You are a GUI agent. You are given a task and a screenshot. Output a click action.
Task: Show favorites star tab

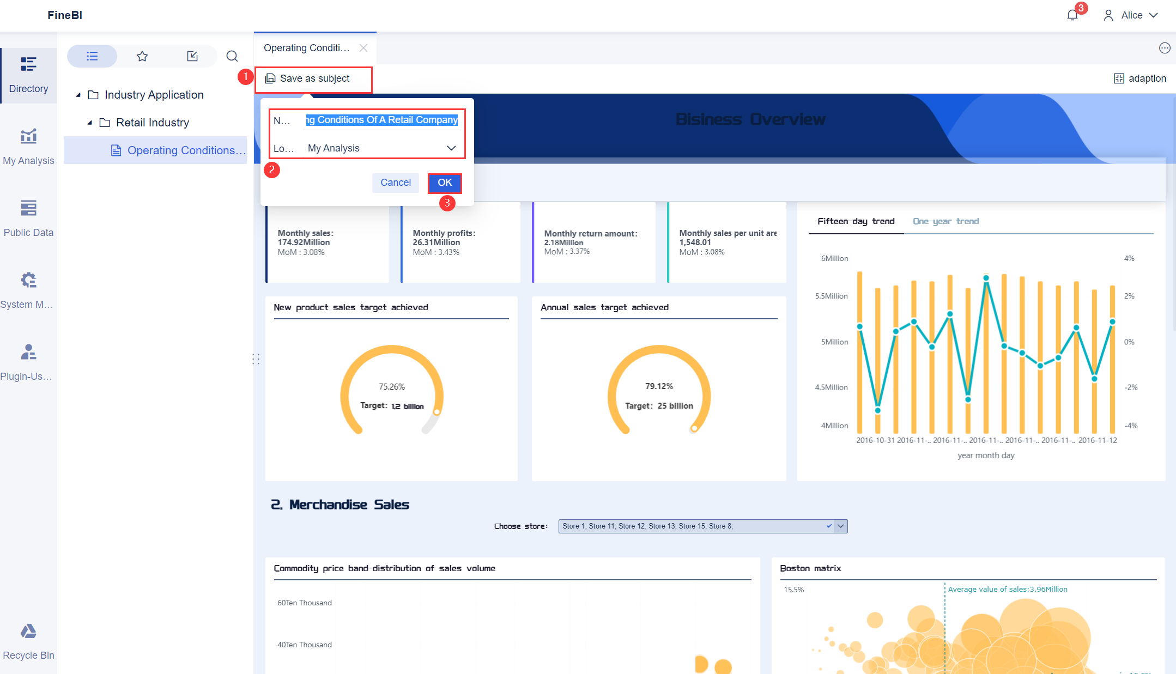point(142,56)
